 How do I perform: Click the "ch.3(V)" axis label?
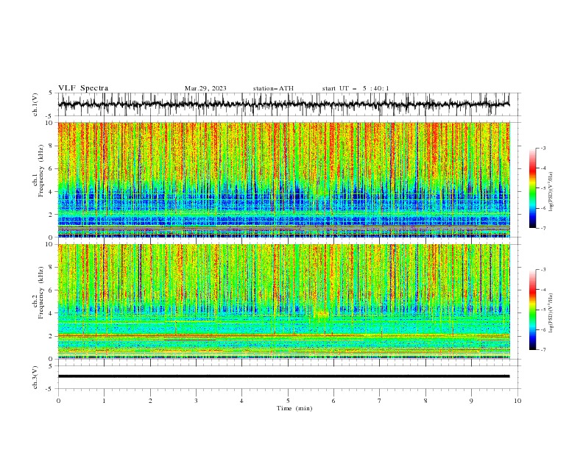pyautogui.click(x=35, y=377)
